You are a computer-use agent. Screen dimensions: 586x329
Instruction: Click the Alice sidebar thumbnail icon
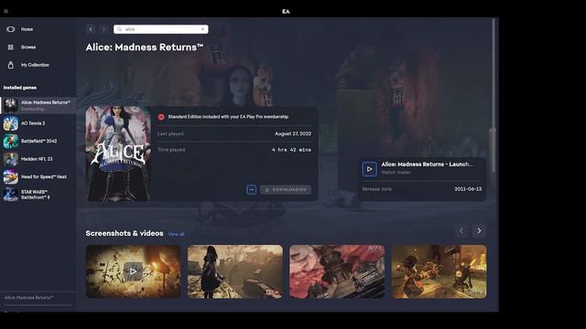(x=10, y=105)
